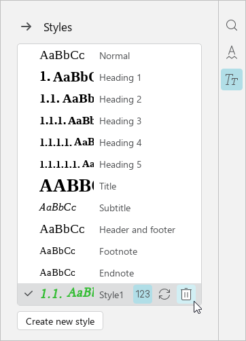Screen dimensions: 246x341
Task: Click the checkmark next to Style1
Action: tap(29, 293)
